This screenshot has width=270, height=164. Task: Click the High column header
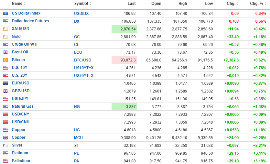tap(183, 4)
